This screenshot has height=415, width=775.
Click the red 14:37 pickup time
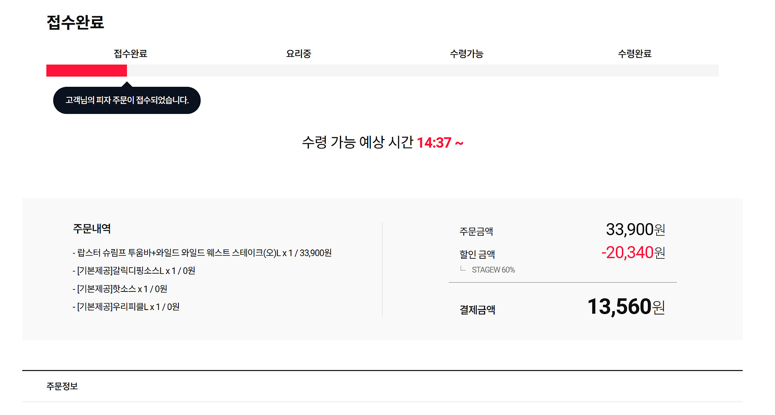tap(434, 143)
